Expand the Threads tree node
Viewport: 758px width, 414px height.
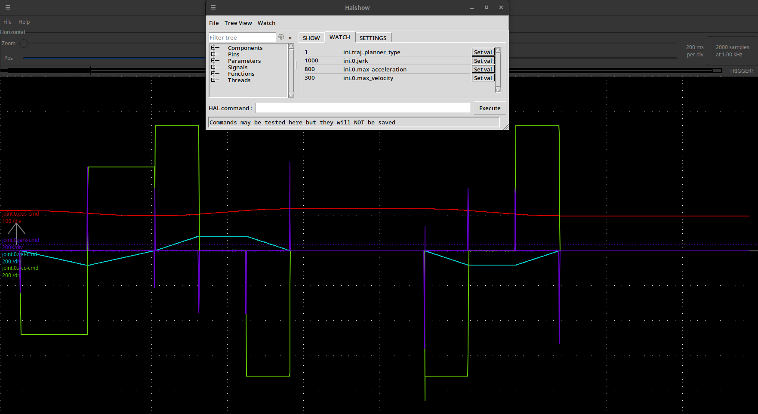213,80
